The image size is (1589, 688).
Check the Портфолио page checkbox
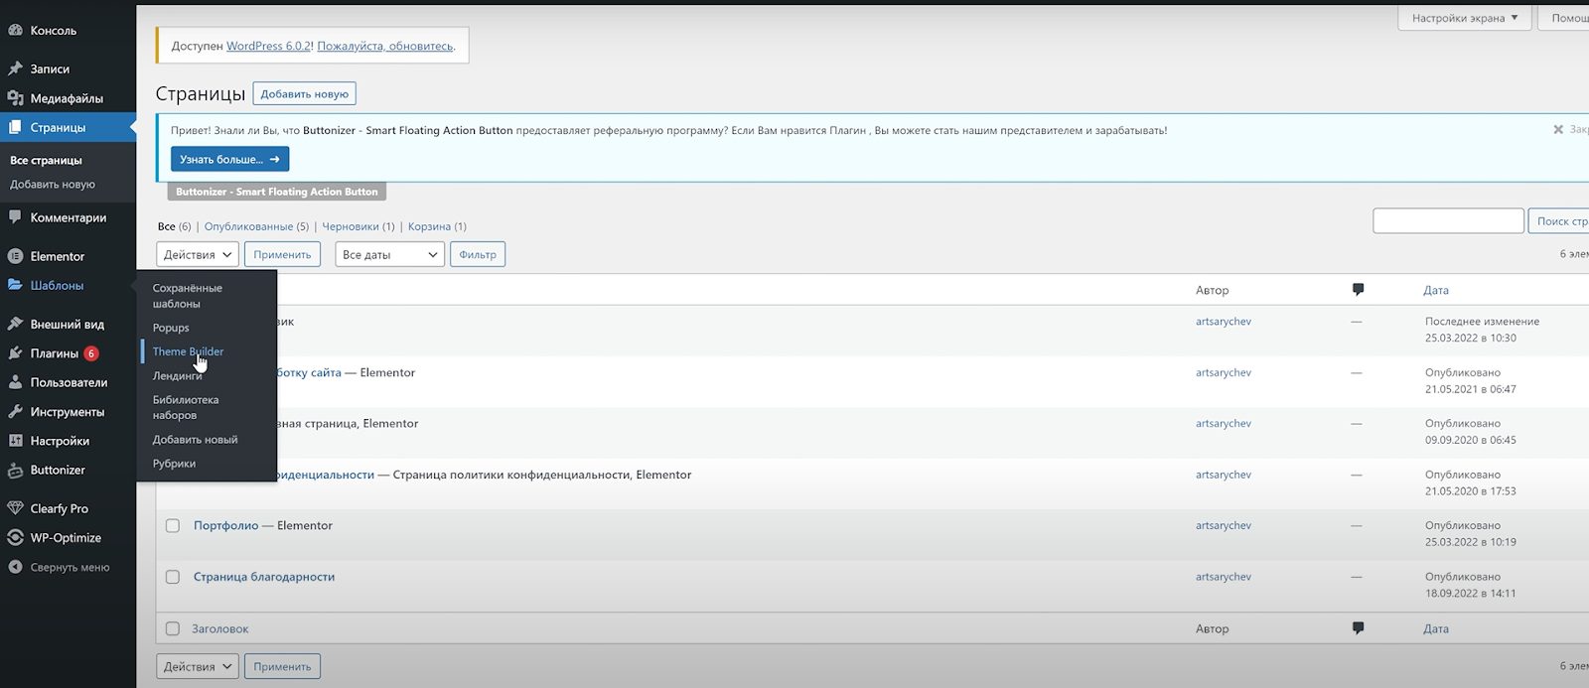(x=173, y=526)
